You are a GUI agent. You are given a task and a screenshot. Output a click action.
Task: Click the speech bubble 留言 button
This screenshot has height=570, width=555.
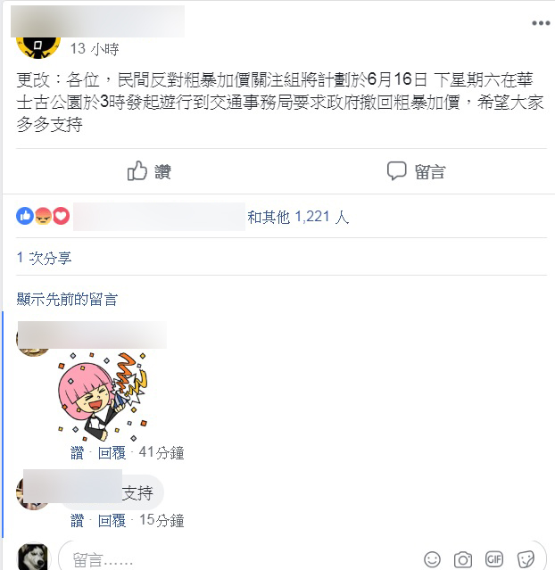click(x=416, y=171)
